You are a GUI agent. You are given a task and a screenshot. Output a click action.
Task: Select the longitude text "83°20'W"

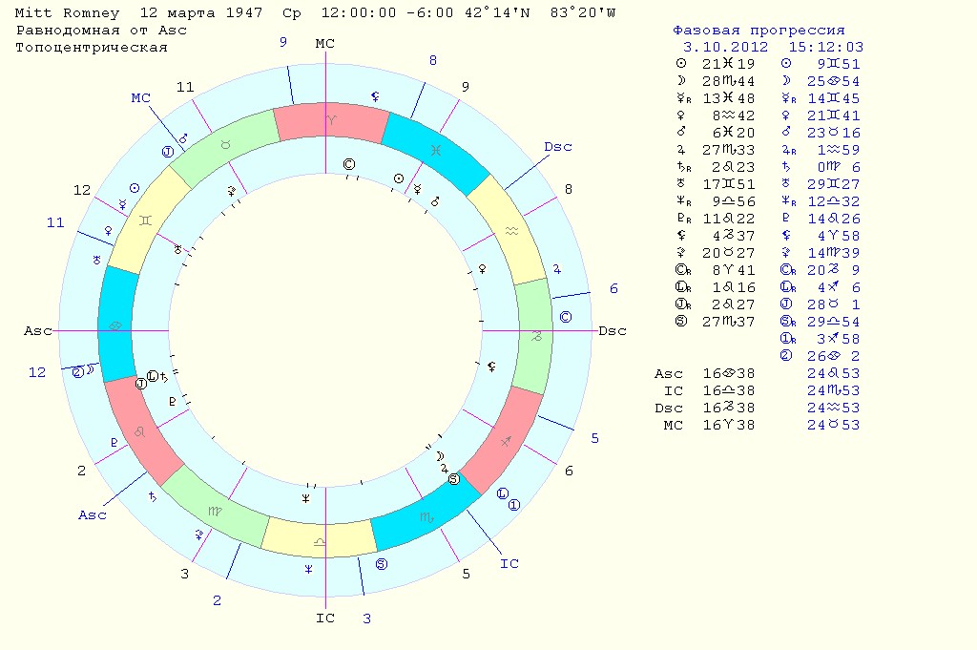coord(583,12)
